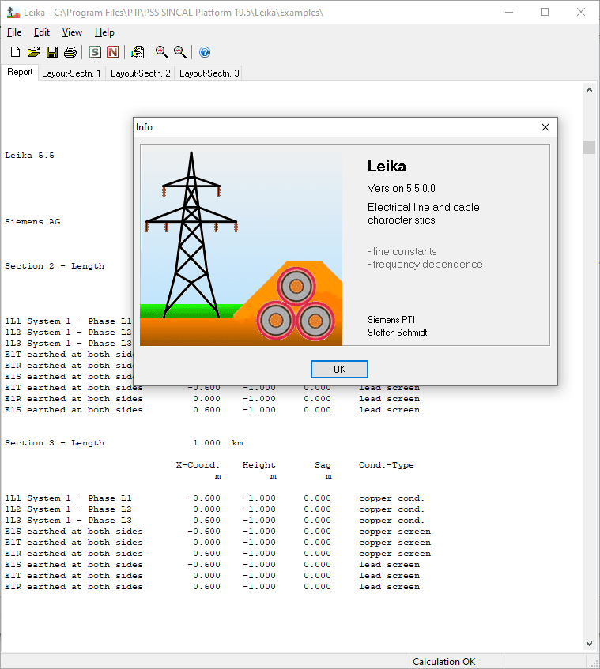This screenshot has width=600, height=669.
Task: Switch to the Layout-Sectn. 1 tab
Action: [x=71, y=73]
